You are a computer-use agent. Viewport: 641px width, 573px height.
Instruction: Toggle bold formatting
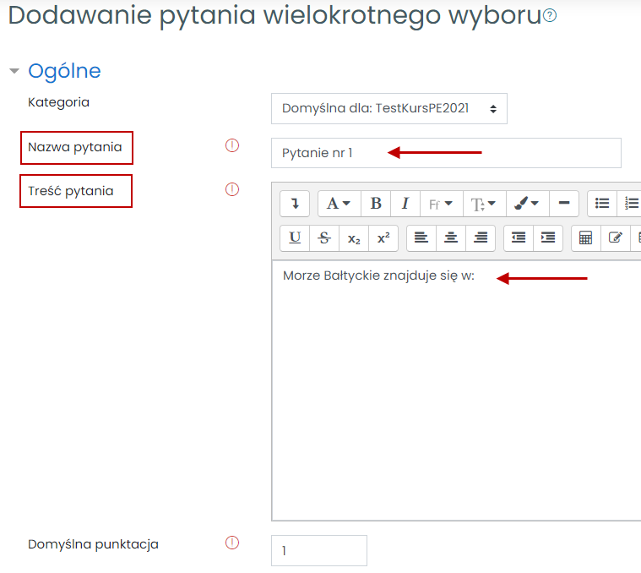click(x=376, y=204)
